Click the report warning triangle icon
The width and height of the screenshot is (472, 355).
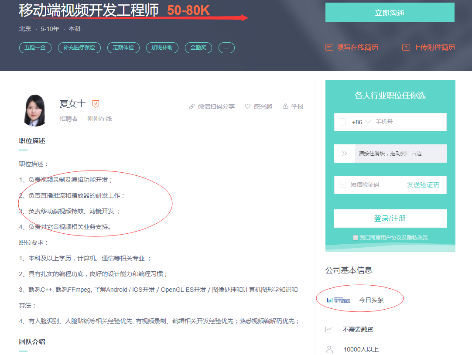tap(285, 106)
